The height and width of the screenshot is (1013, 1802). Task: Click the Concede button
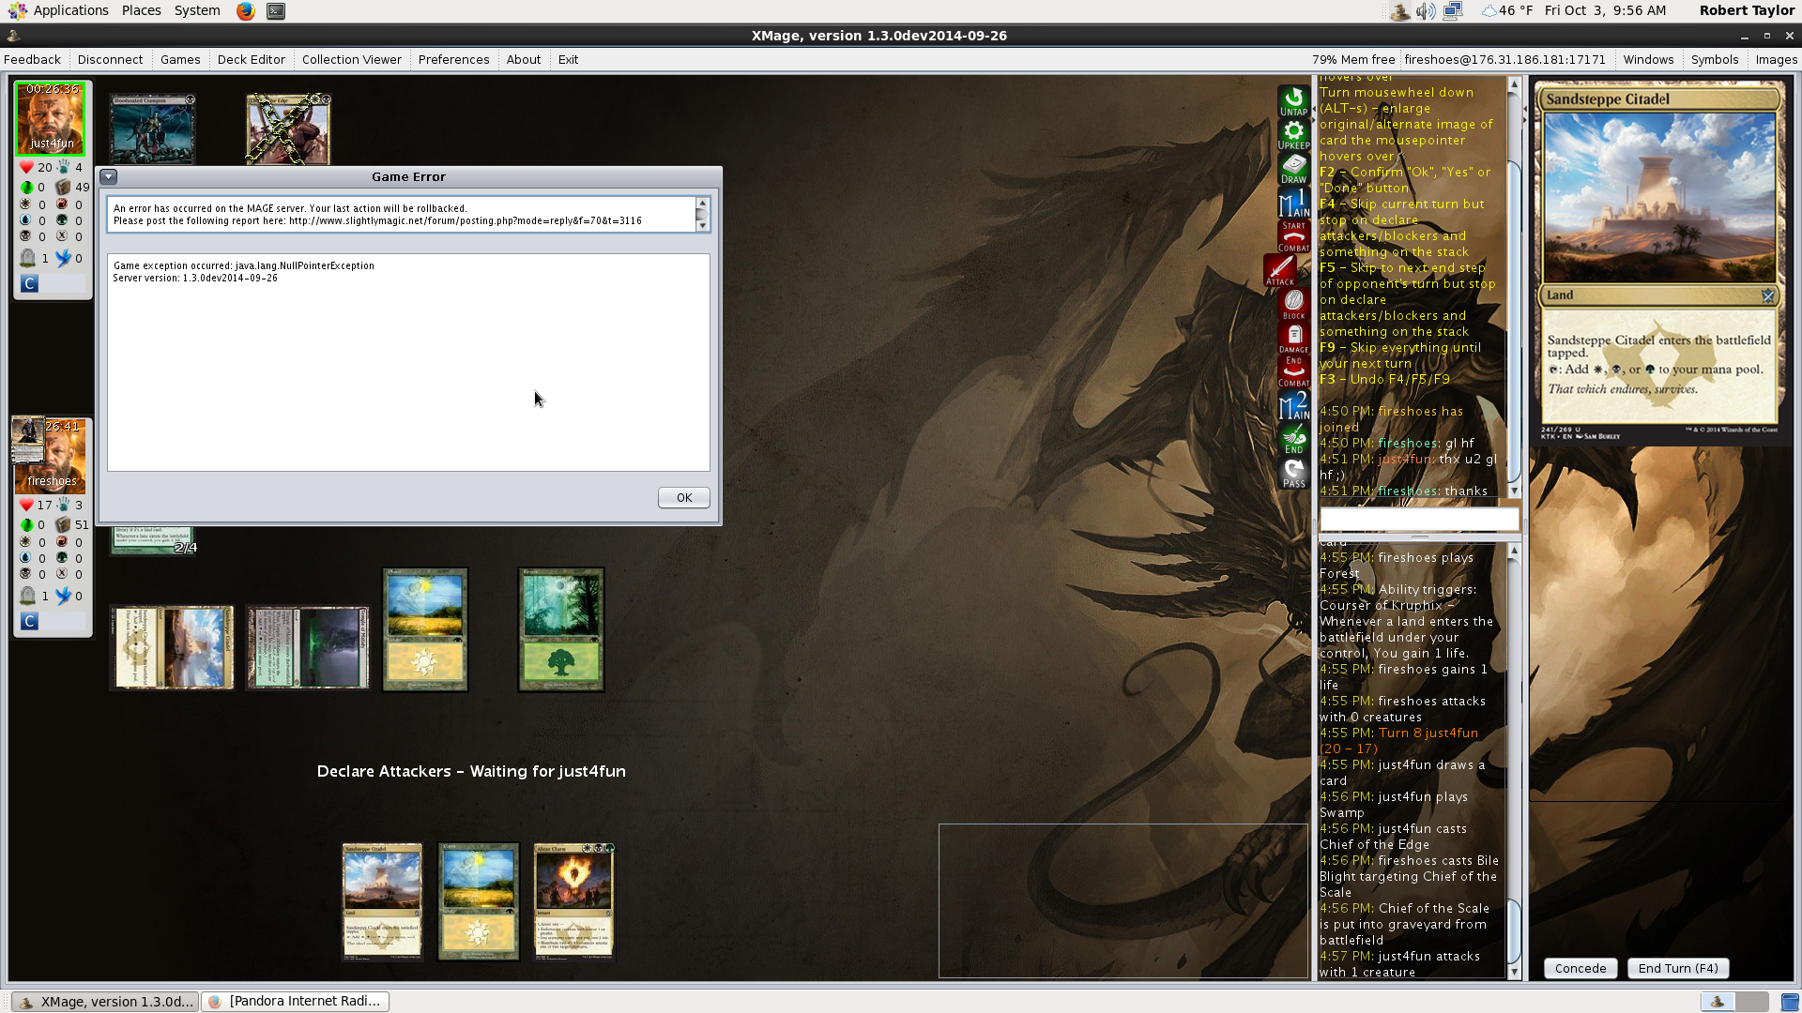click(x=1580, y=968)
